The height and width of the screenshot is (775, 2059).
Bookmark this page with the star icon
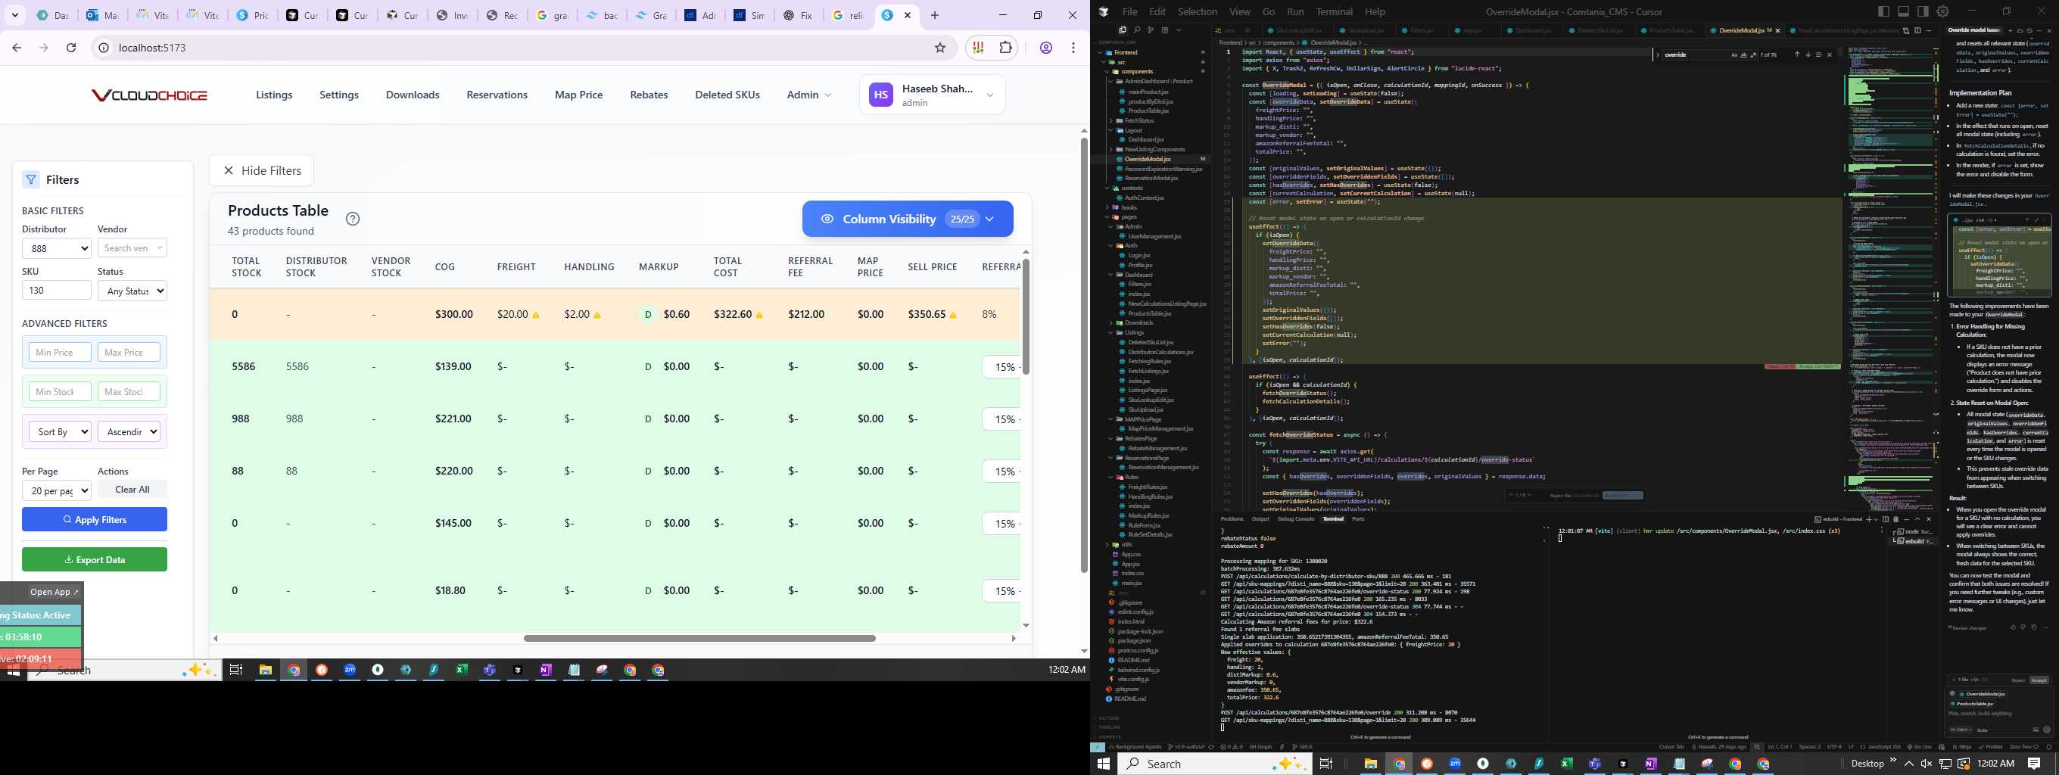point(940,48)
